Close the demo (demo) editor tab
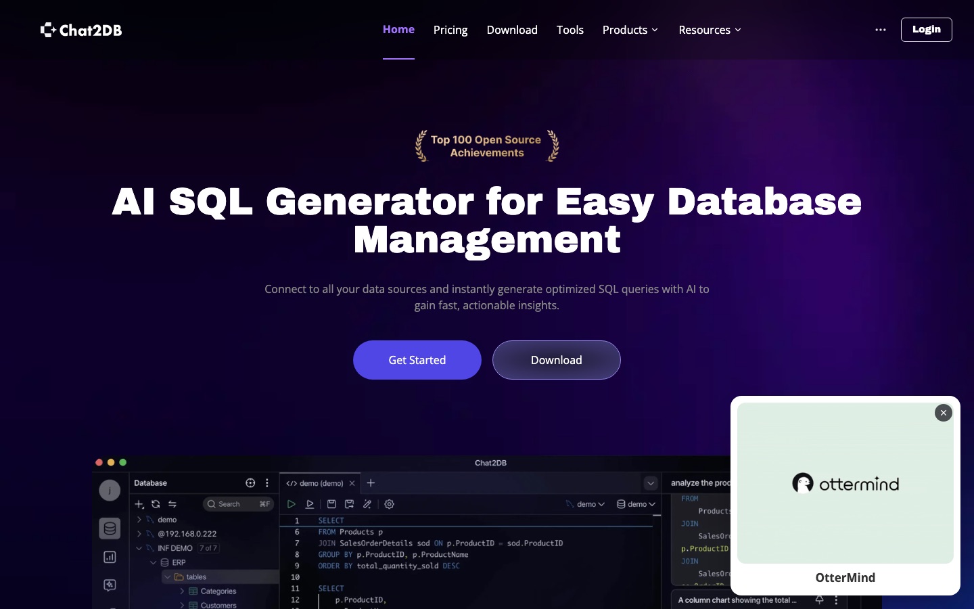The height and width of the screenshot is (609, 974). pos(352,483)
